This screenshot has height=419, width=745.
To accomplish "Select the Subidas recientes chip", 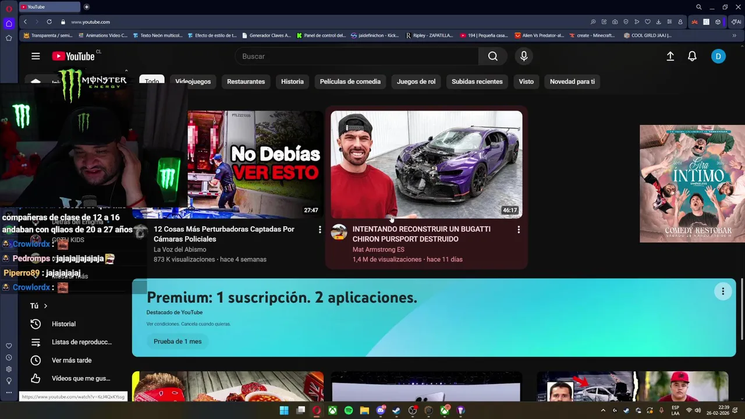I will [477, 81].
